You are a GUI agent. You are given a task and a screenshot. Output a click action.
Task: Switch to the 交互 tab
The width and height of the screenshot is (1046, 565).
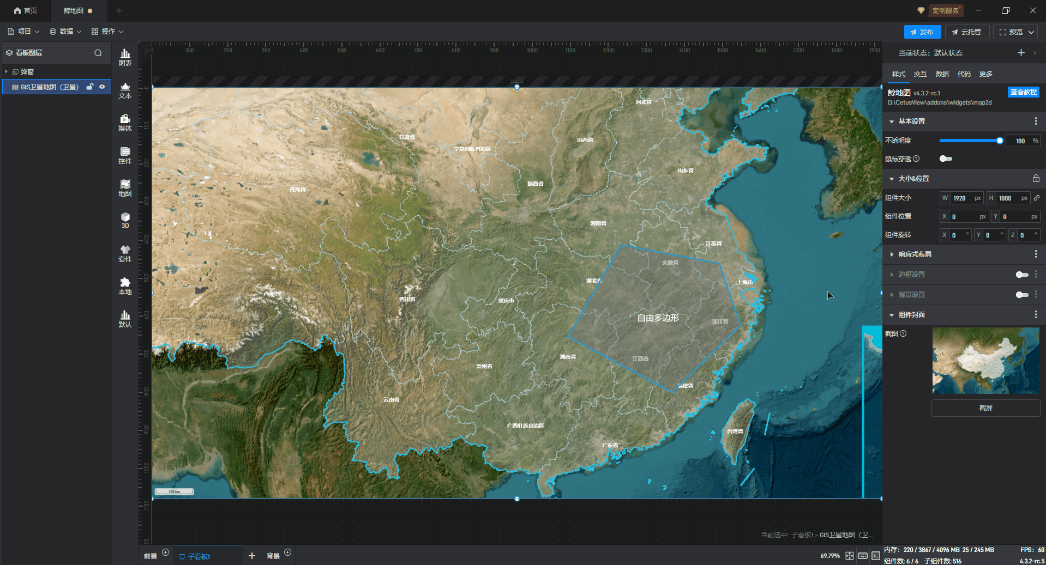coord(921,74)
